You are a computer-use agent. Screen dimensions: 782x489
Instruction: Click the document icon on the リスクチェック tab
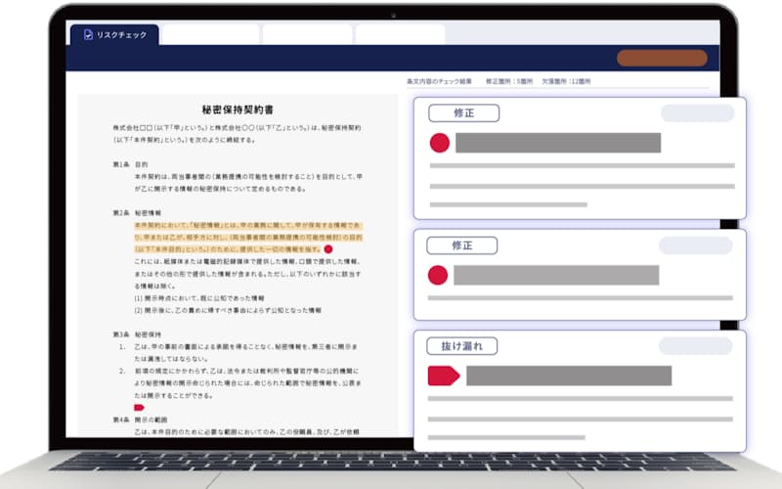click(x=88, y=34)
